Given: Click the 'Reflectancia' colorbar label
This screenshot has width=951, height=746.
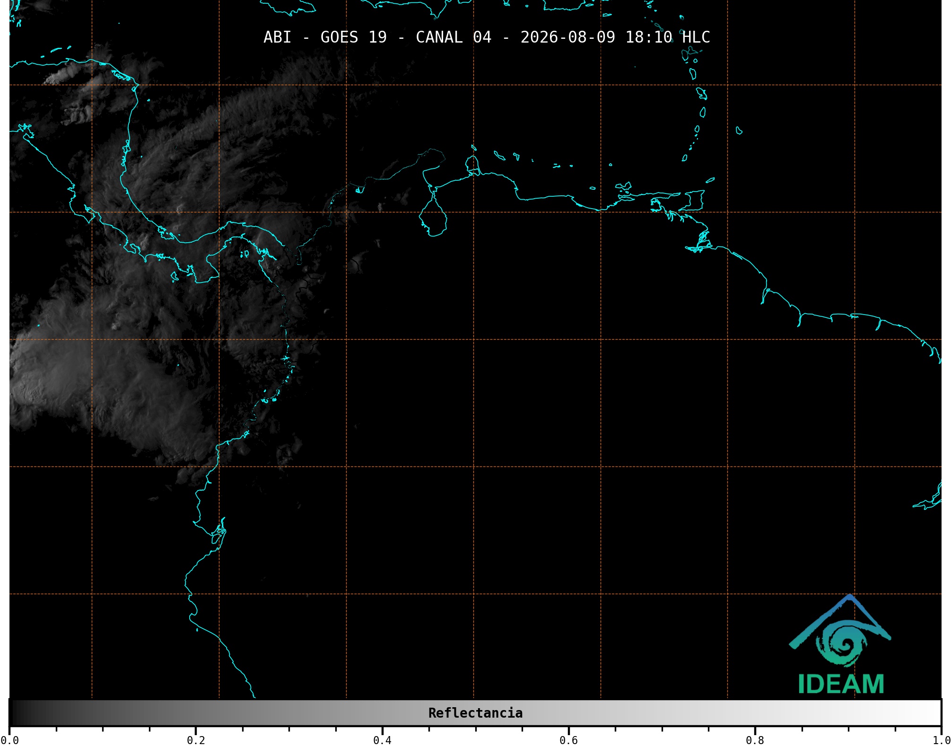Looking at the screenshot, I should (475, 713).
